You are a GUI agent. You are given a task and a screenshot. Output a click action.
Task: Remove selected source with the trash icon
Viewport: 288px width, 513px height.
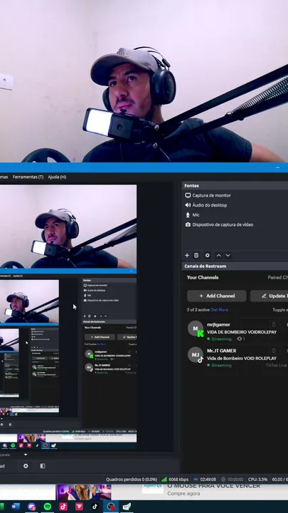tap(196, 255)
